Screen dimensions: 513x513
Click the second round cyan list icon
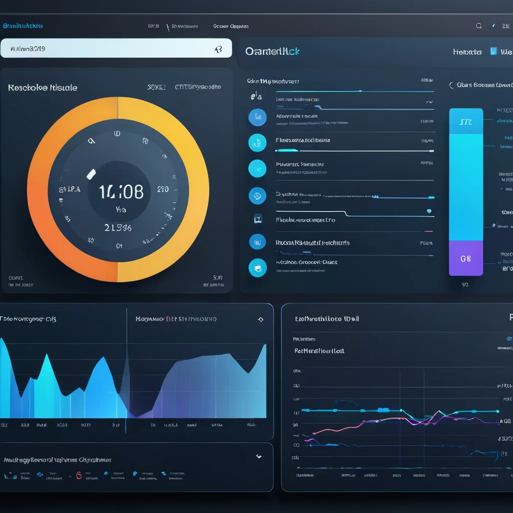click(x=258, y=143)
